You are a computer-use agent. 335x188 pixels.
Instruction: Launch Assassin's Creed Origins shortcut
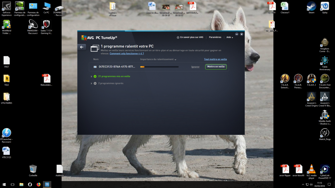312,99
